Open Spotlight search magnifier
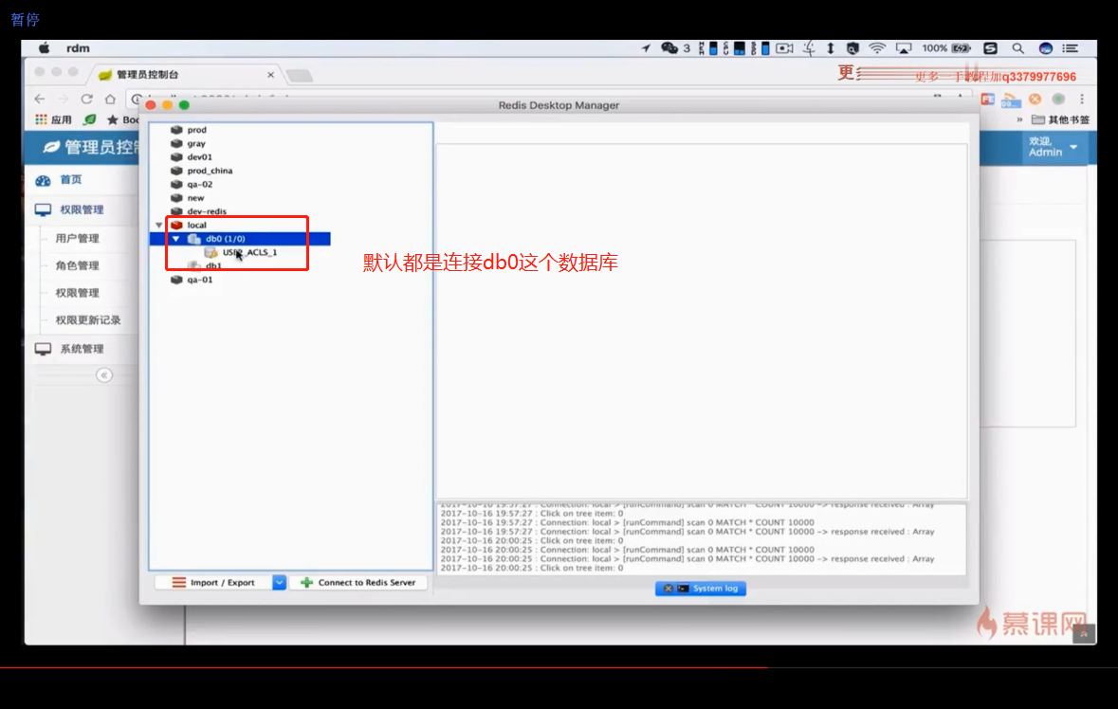Screen dimensions: 1118x709 click(x=1018, y=47)
